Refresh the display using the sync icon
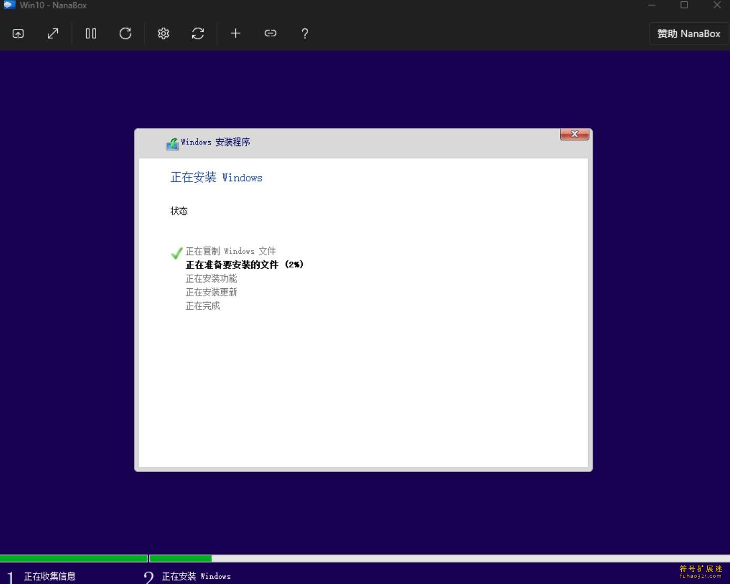 pos(198,33)
